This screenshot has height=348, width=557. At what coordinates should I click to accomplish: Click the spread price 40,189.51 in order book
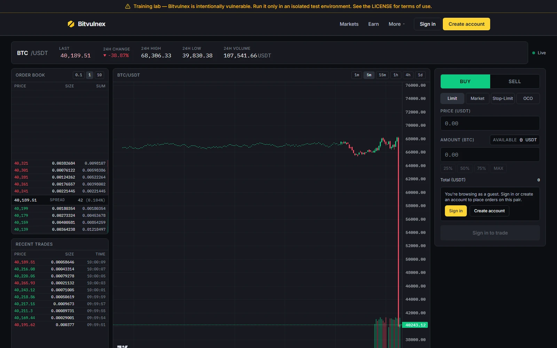(25, 200)
